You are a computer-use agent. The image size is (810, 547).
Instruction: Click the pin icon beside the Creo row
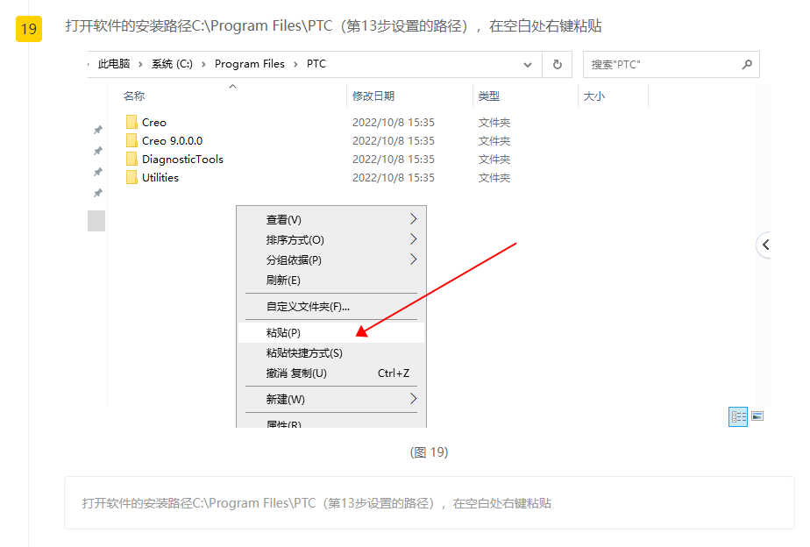click(97, 130)
